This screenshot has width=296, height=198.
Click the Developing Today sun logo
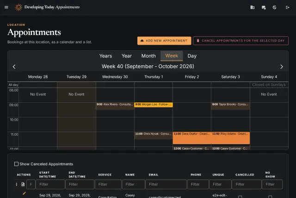point(18,7)
